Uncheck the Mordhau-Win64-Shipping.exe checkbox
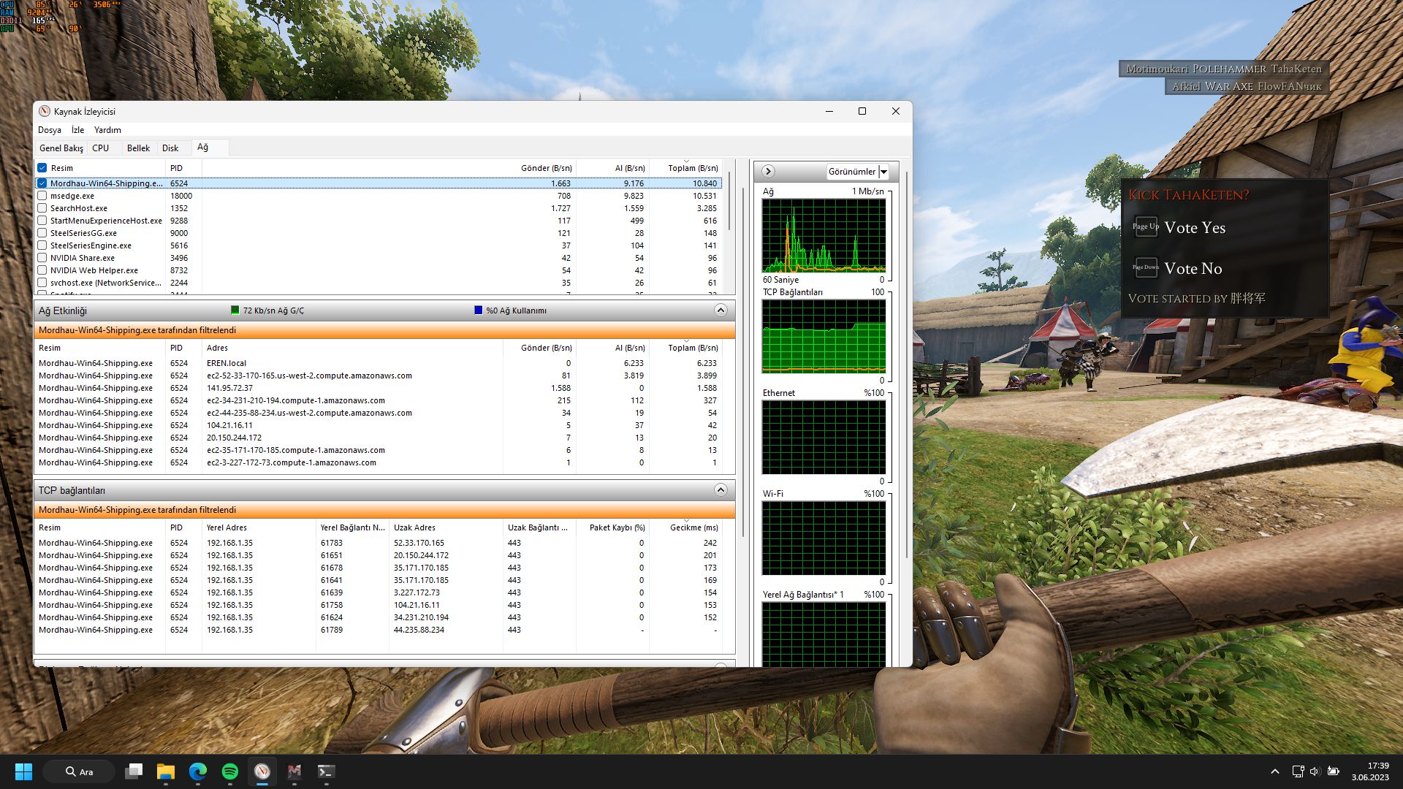The width and height of the screenshot is (1403, 789). [42, 183]
